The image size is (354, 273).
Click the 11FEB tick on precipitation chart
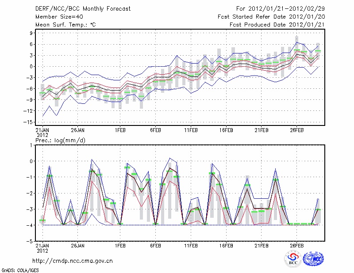[x=191, y=245]
